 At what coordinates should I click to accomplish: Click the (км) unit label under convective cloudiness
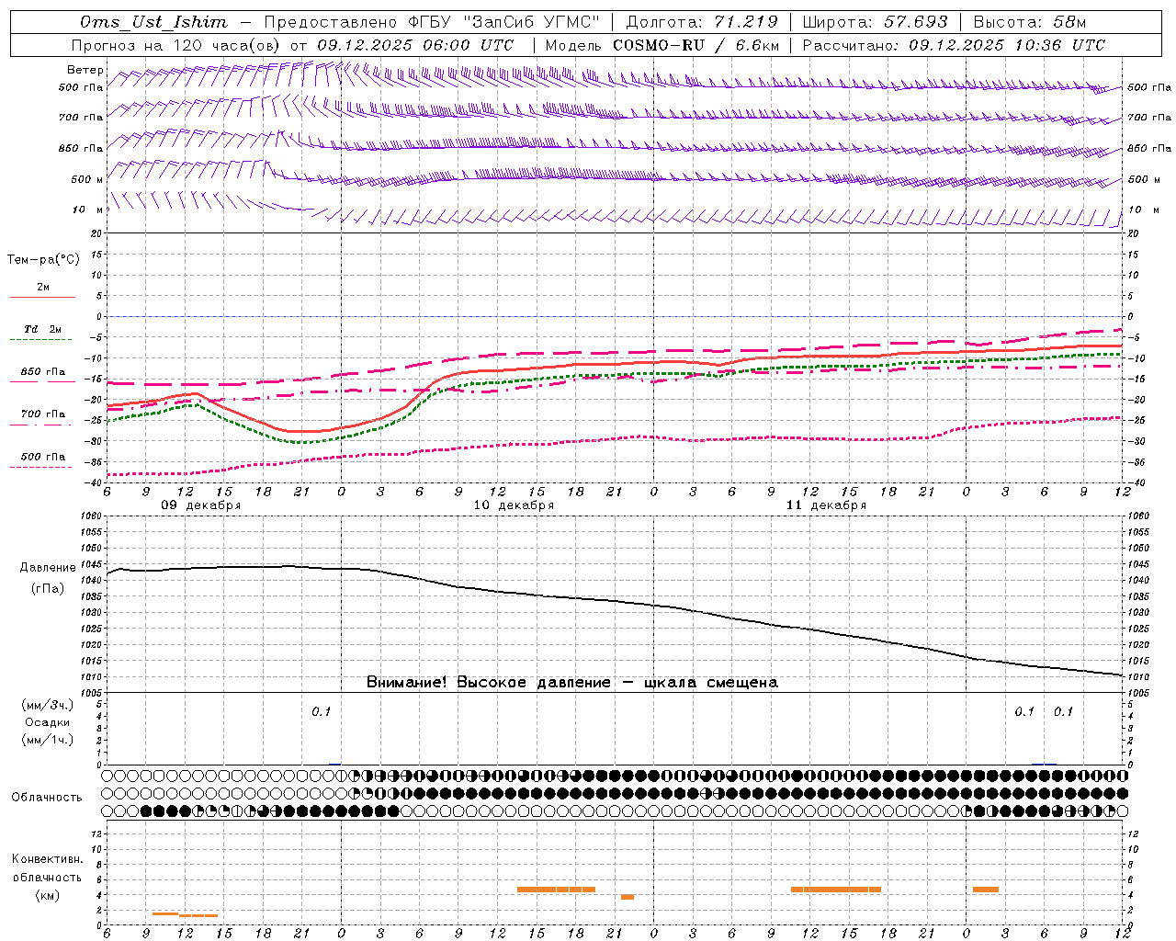tap(47, 895)
